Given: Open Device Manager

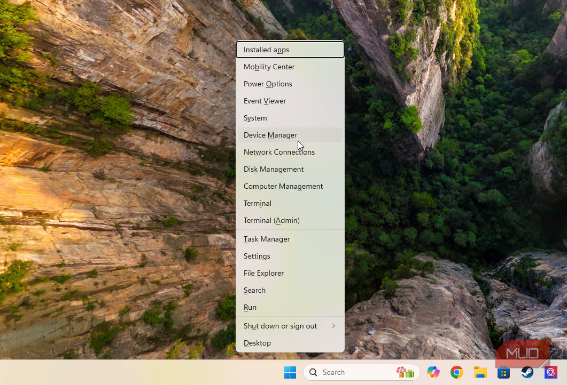Looking at the screenshot, I should click(290, 135).
